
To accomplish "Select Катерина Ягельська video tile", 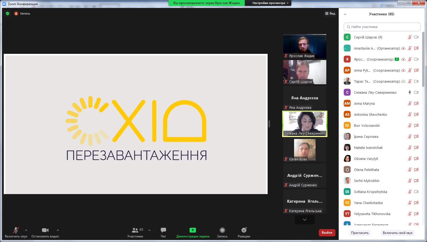I will pos(305,201).
